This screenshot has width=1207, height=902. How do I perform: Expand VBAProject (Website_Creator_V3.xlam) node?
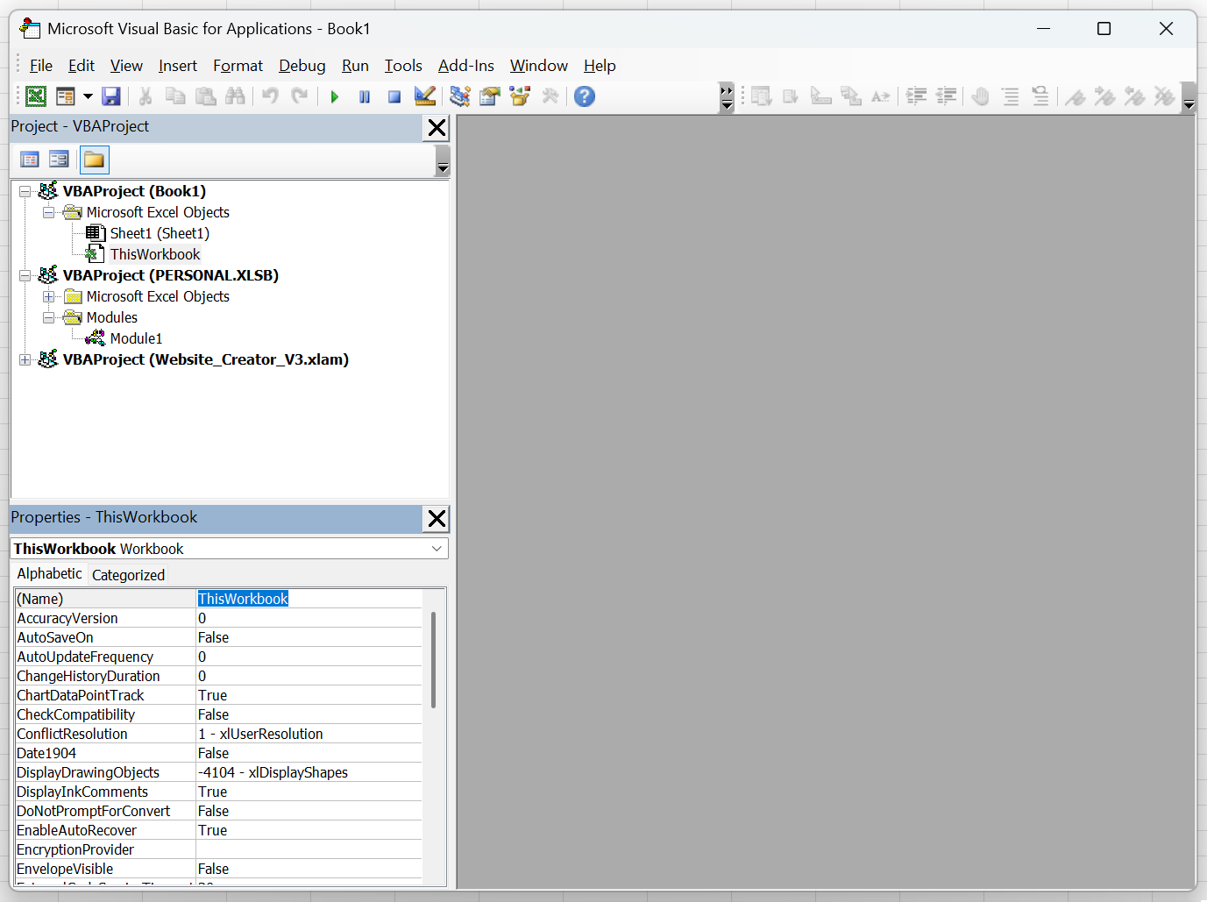click(x=25, y=359)
